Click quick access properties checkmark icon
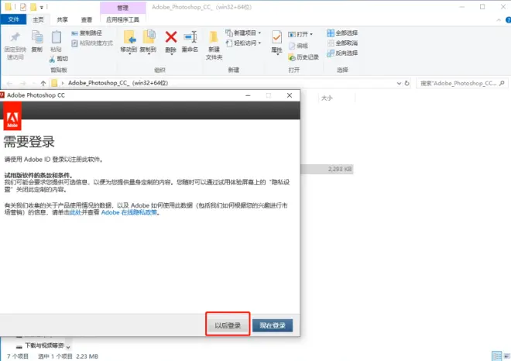This screenshot has width=511, height=361. (22, 6)
